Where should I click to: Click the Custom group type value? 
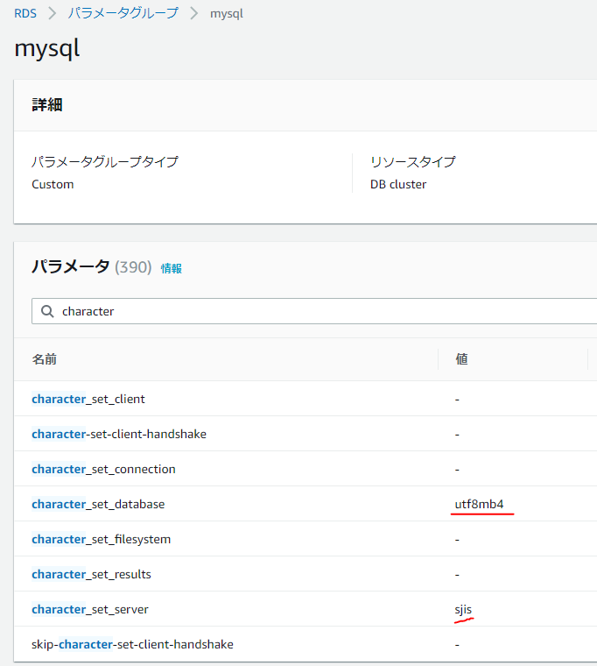[x=53, y=184]
